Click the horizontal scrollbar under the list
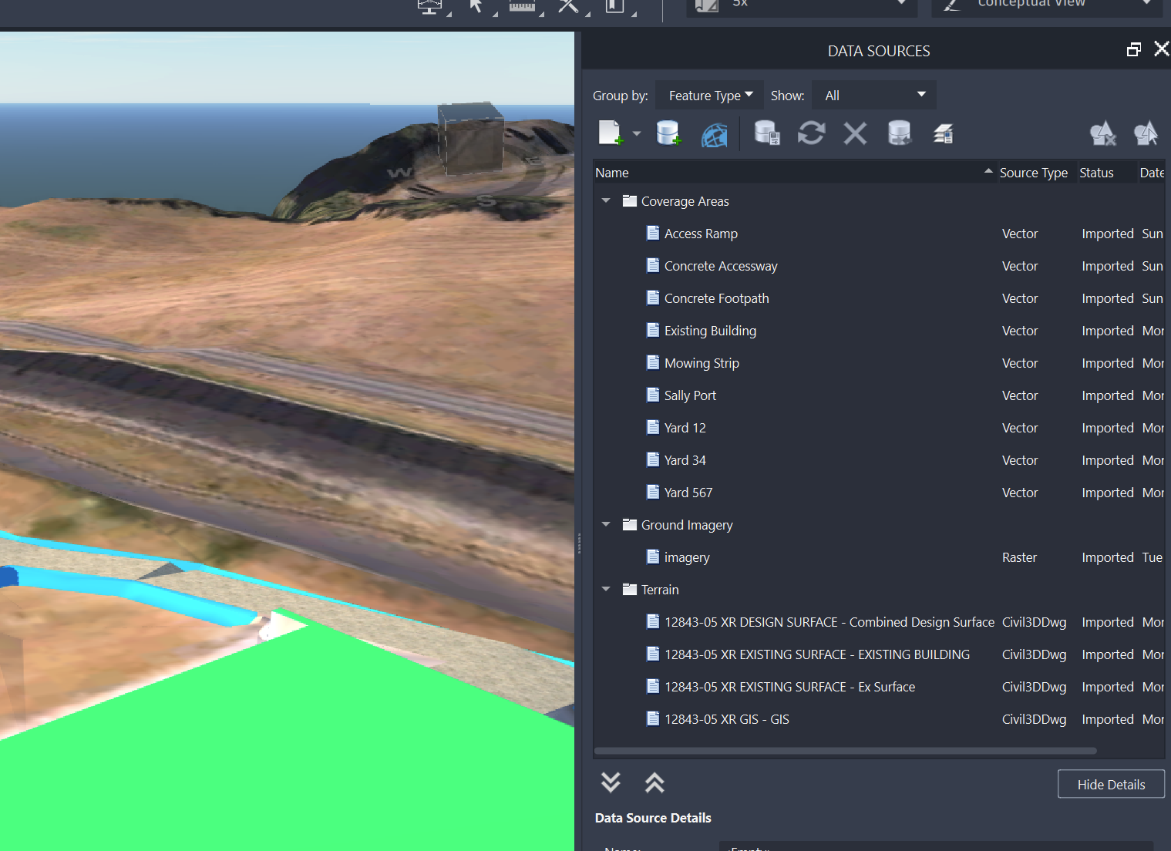Image resolution: width=1171 pixels, height=851 pixels. (845, 750)
